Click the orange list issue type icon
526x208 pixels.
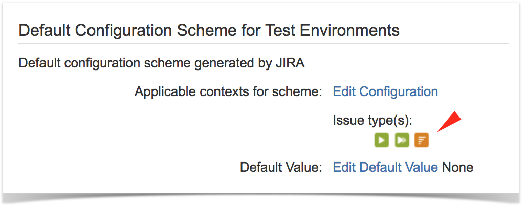click(x=421, y=140)
